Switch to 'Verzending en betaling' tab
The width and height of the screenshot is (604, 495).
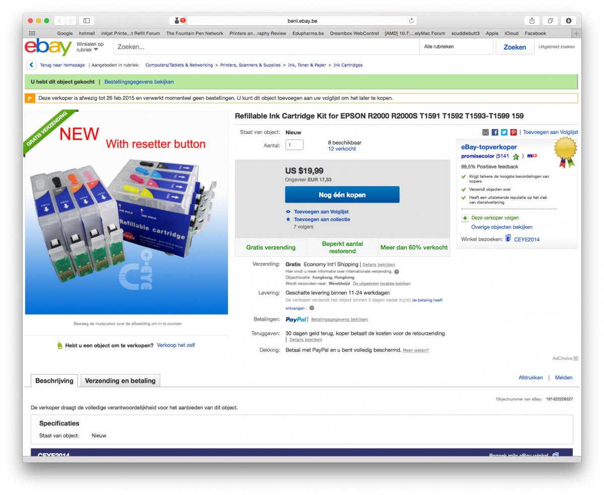click(x=120, y=381)
